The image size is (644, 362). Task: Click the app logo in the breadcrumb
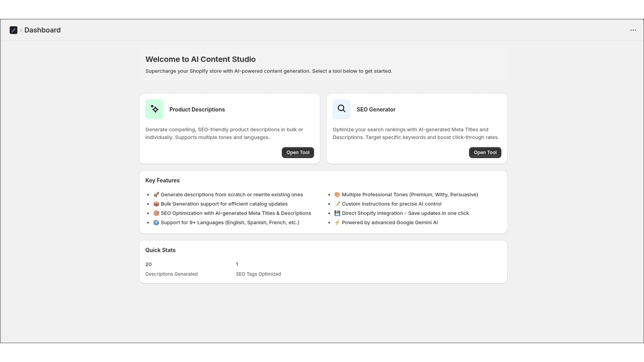click(14, 30)
